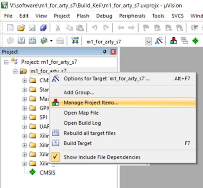Click the Rebuild toolbar icon
This screenshot has height=188, width=203.
(32, 41)
